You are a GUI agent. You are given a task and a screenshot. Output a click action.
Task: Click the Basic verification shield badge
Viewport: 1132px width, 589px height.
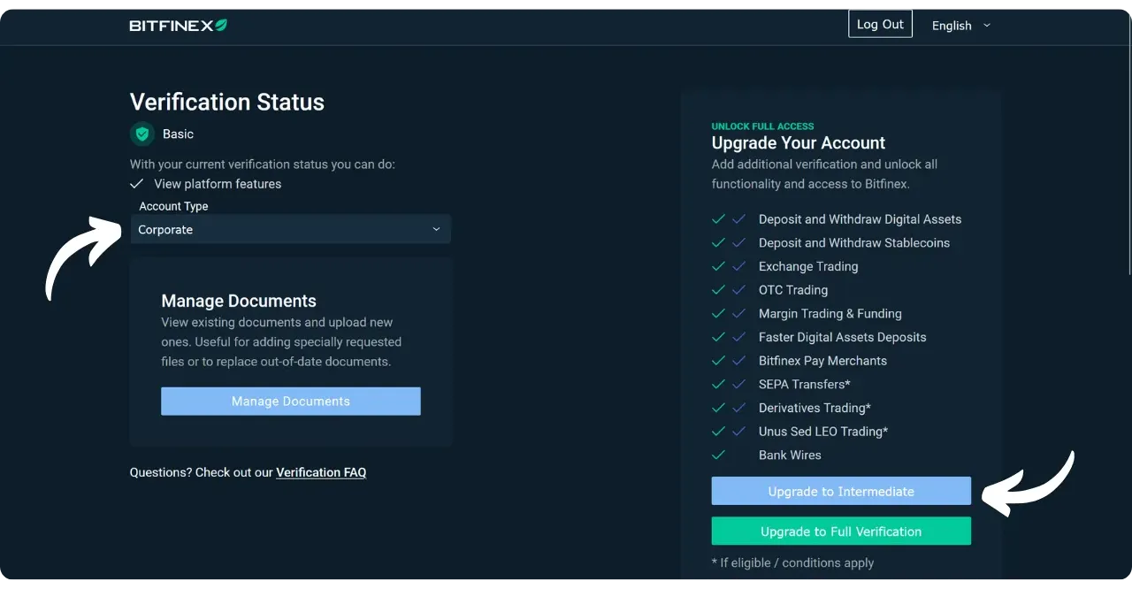point(142,134)
